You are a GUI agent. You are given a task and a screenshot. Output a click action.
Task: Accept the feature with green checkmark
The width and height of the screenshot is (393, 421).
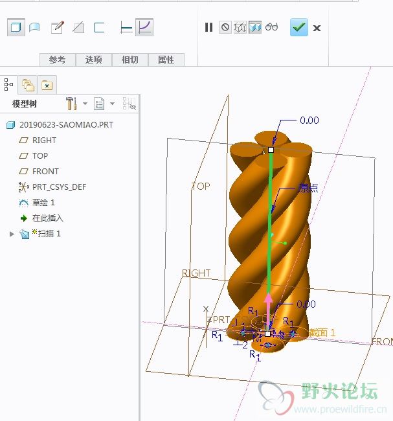298,27
